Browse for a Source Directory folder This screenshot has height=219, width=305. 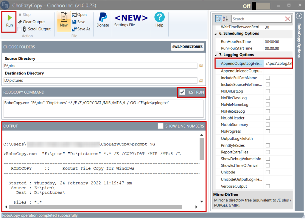point(200,65)
